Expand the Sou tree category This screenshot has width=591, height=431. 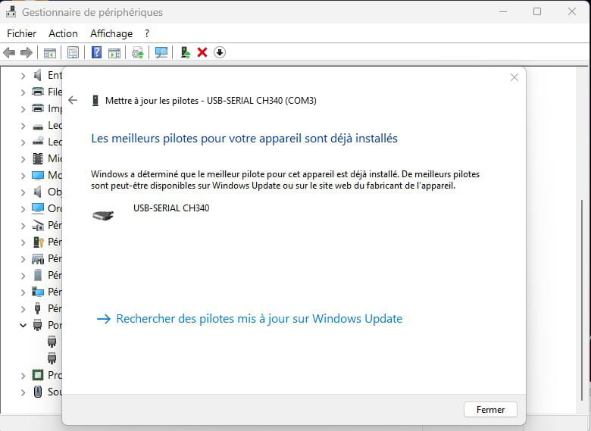23,392
